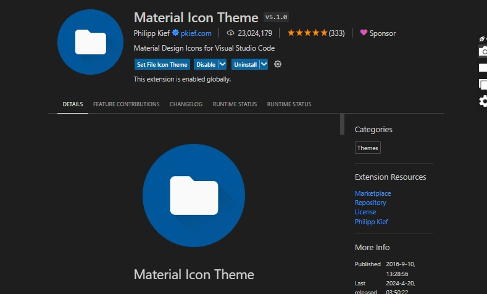The width and height of the screenshot is (487, 294).
Task: Open the Repository resource link
Action: click(370, 203)
